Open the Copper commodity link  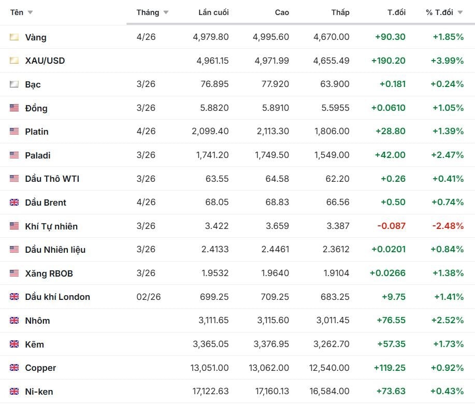40,368
